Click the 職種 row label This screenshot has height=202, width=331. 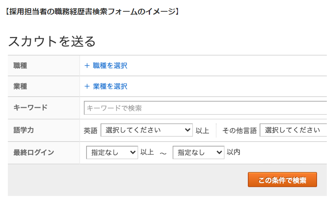point(20,66)
